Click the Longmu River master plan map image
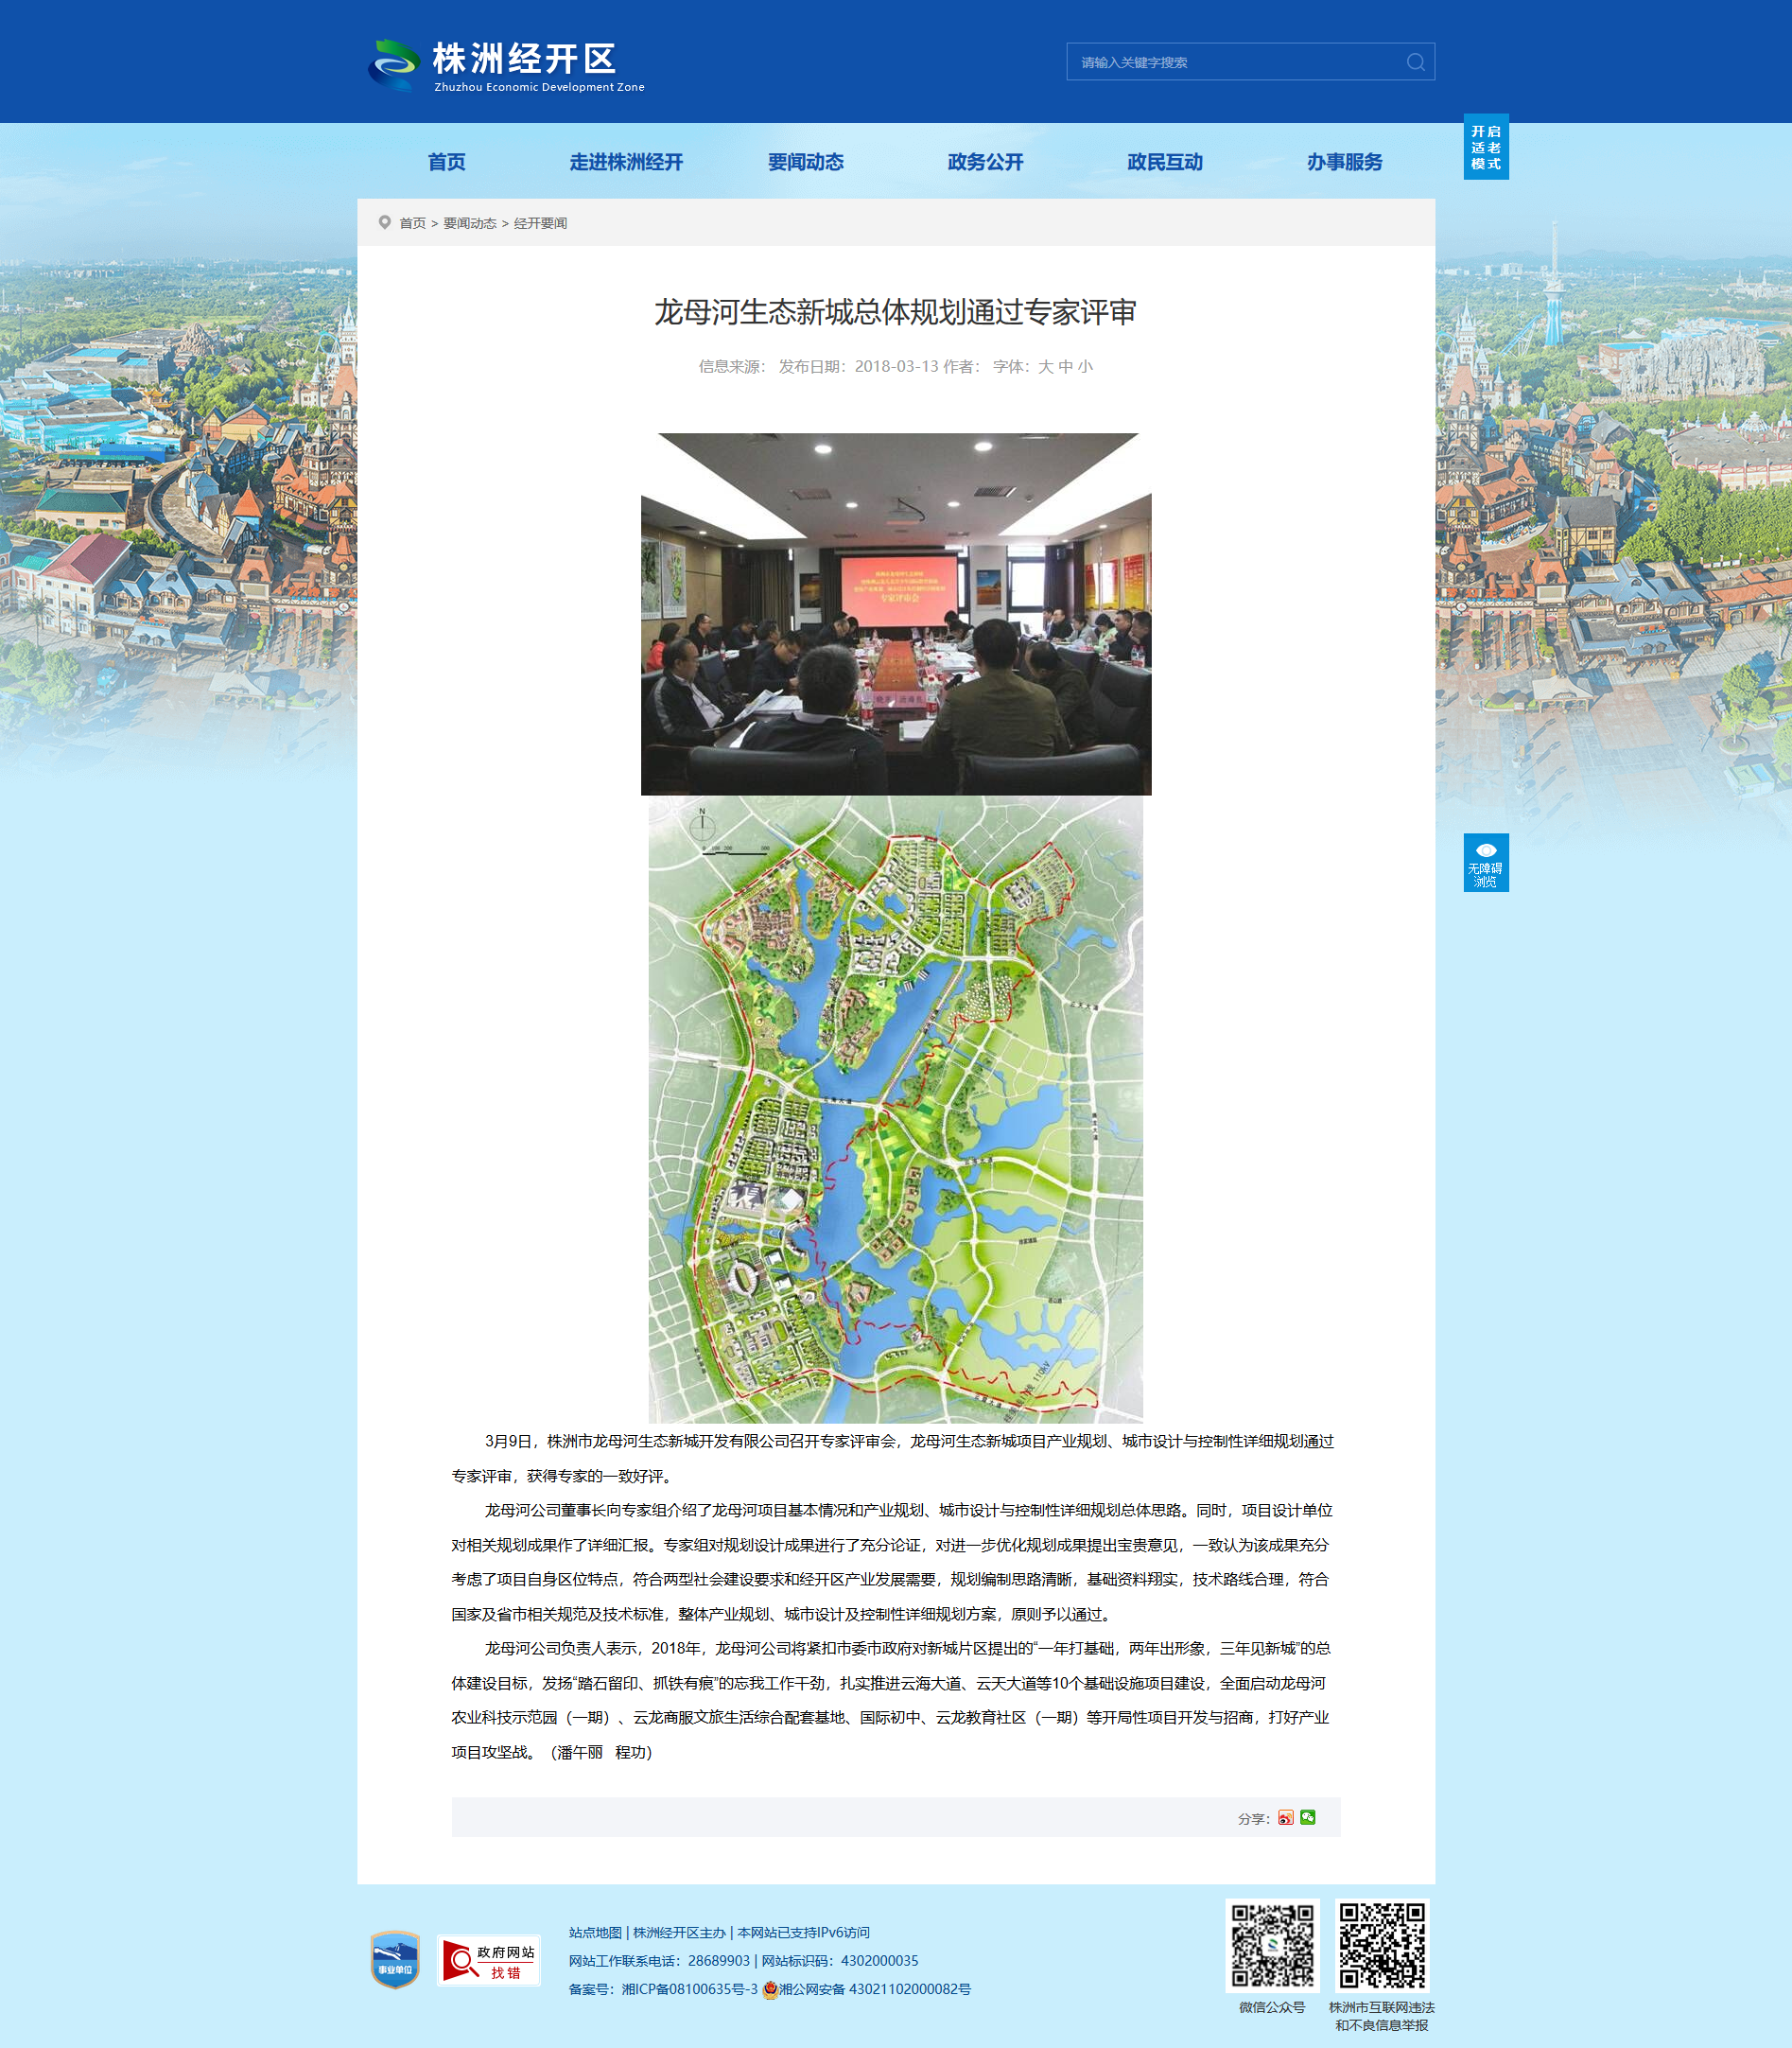This screenshot has width=1792, height=2048. (x=896, y=1110)
